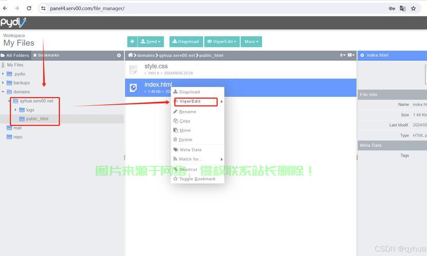Select the public_html folder in tree
Image resolution: width=427 pixels, height=256 pixels.
point(37,119)
